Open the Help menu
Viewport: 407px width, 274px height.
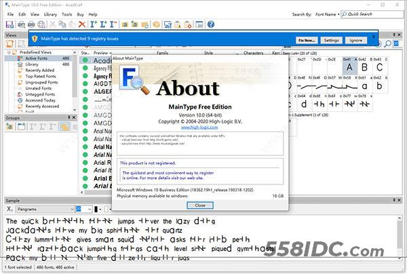click(x=93, y=14)
